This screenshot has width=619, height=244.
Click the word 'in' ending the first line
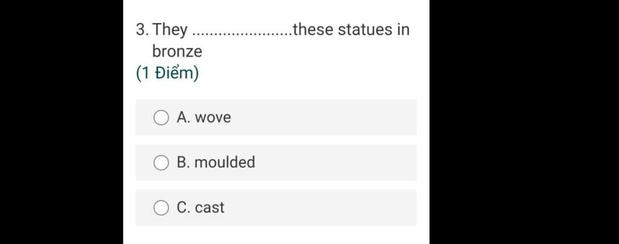[x=403, y=29]
